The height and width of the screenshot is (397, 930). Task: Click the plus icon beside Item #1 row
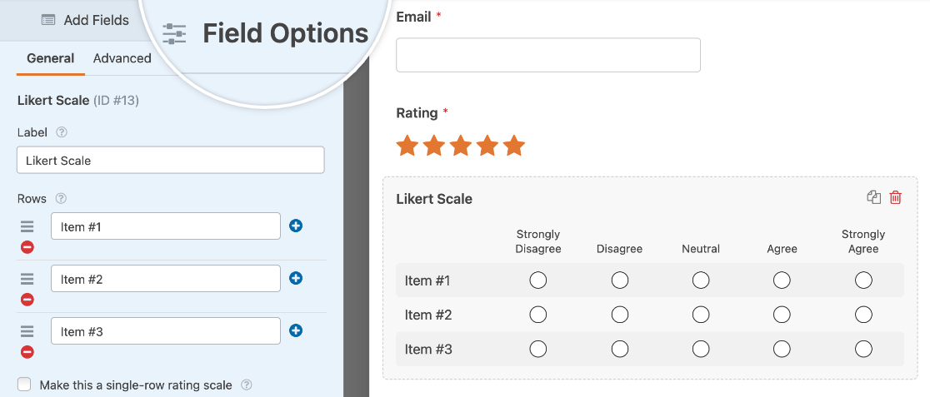point(296,226)
